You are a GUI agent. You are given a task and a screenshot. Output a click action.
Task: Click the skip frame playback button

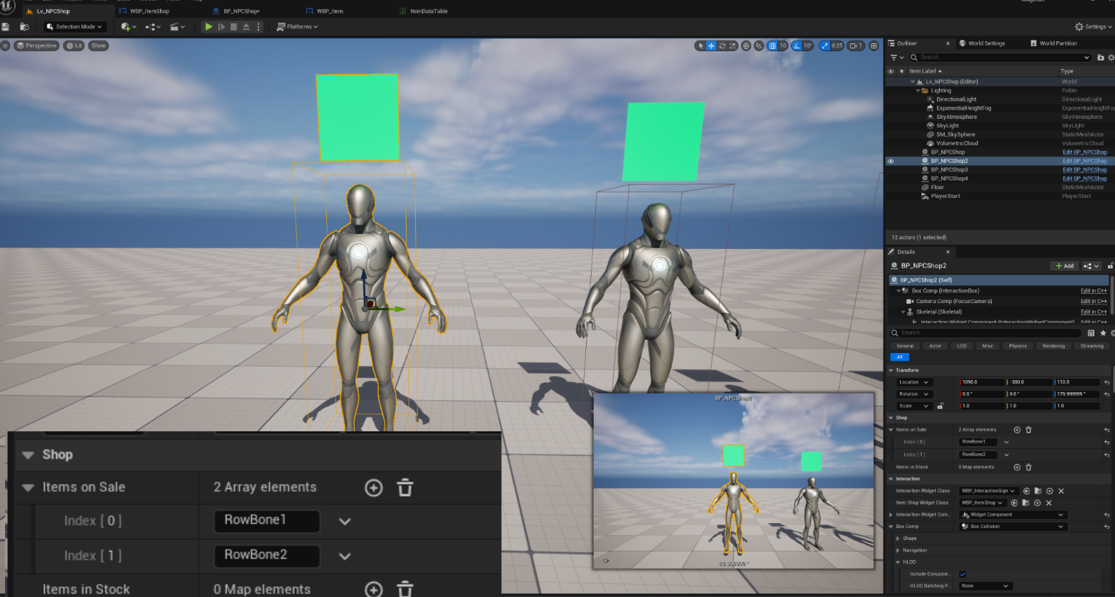point(221,26)
